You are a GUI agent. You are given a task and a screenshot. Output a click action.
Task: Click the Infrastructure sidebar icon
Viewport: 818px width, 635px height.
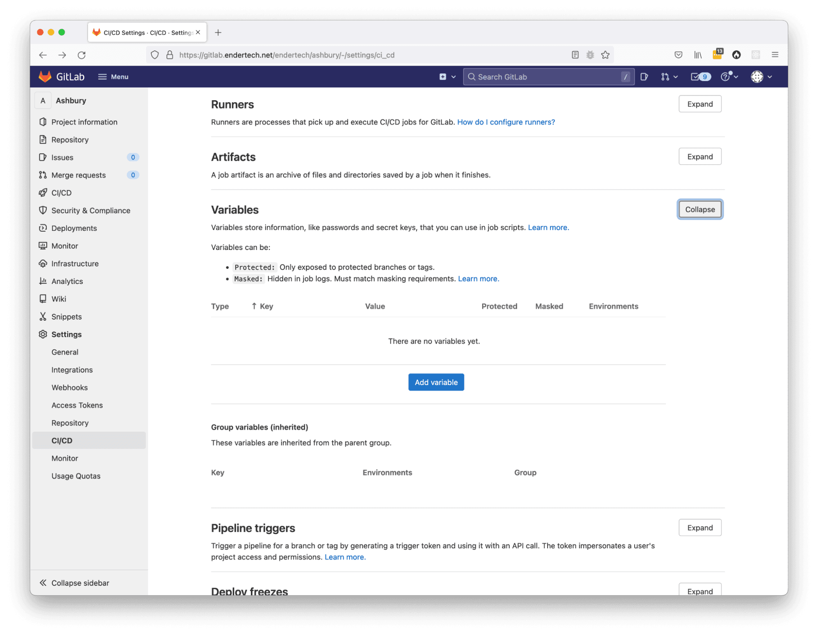[x=43, y=263]
